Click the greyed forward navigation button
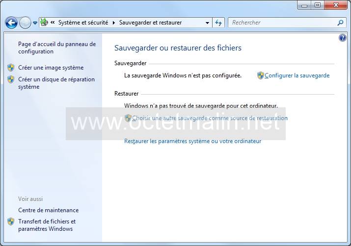This screenshot has width=351, height=246. [x=25, y=23]
